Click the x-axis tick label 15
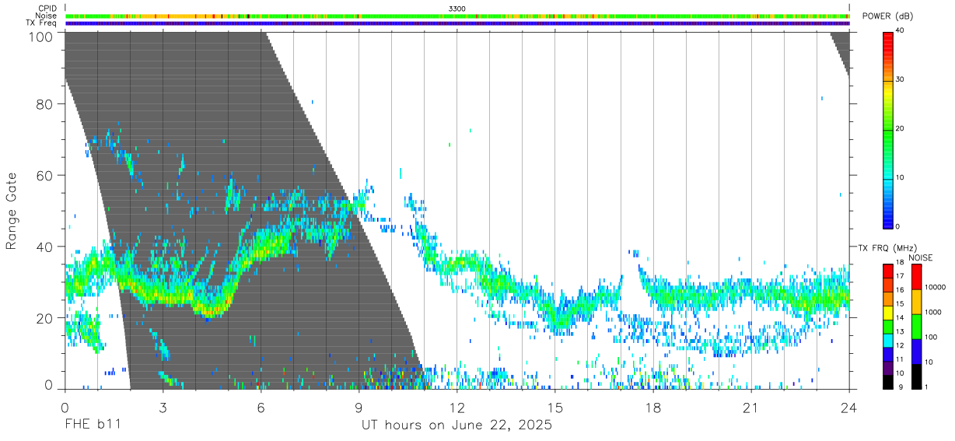The image size is (955, 441). tap(554, 407)
